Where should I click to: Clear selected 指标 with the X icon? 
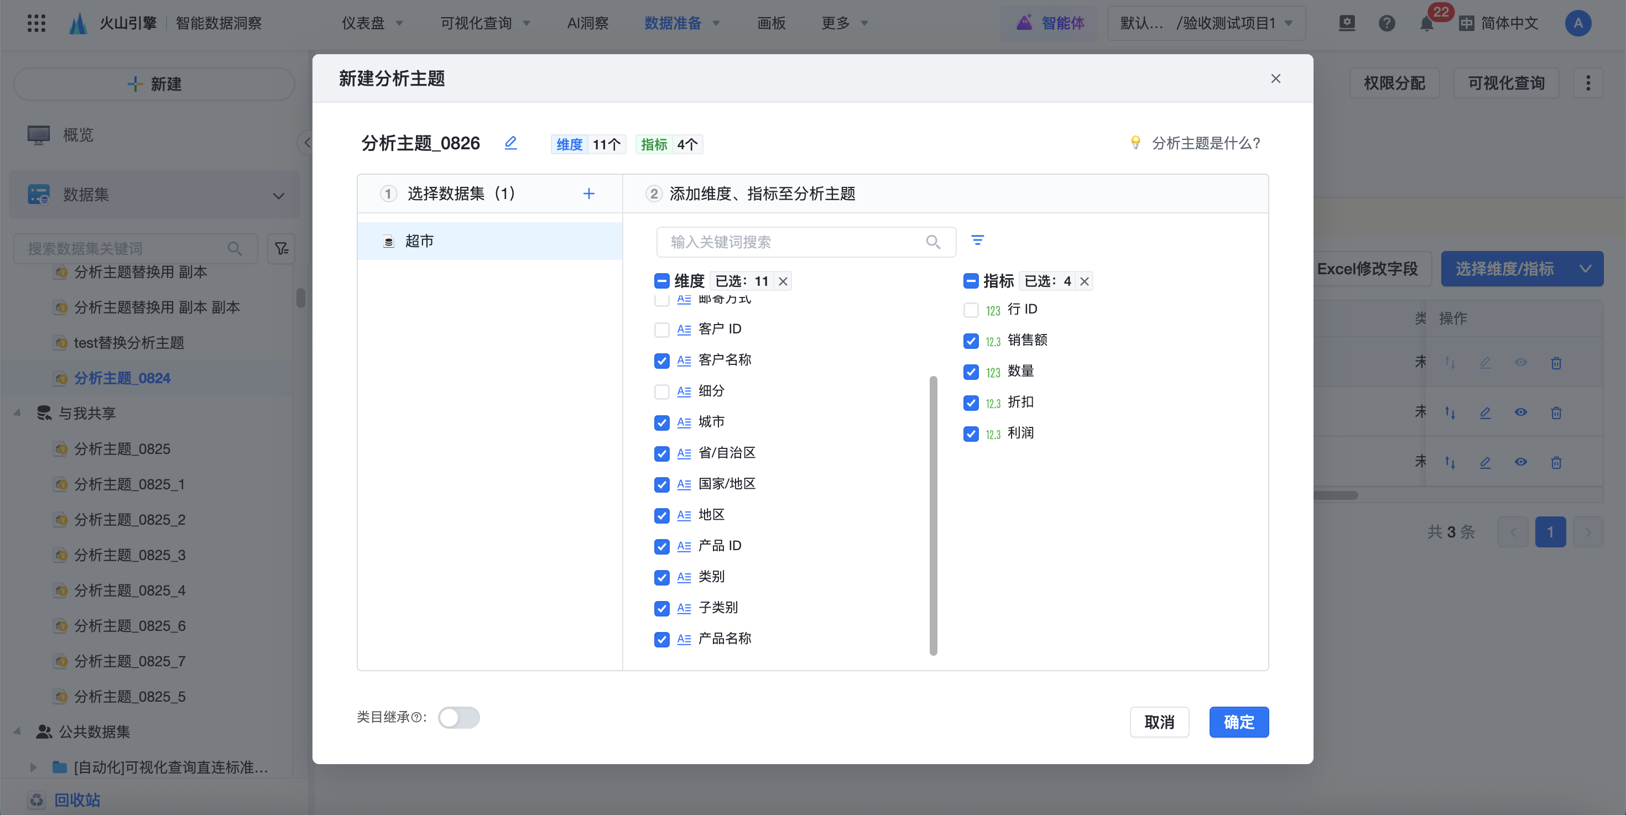1084,281
